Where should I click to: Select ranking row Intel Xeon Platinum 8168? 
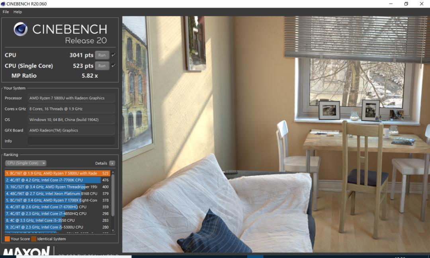pyautogui.click(x=57, y=193)
